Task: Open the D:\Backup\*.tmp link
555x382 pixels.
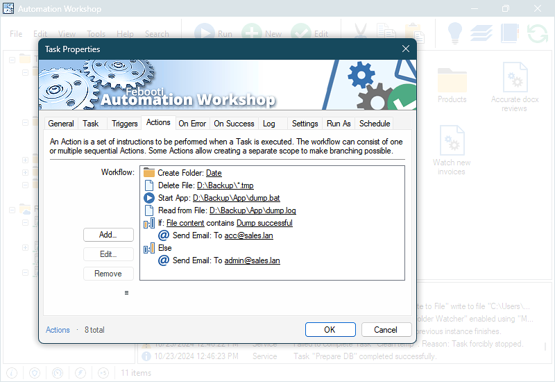Action: pyautogui.click(x=225, y=185)
